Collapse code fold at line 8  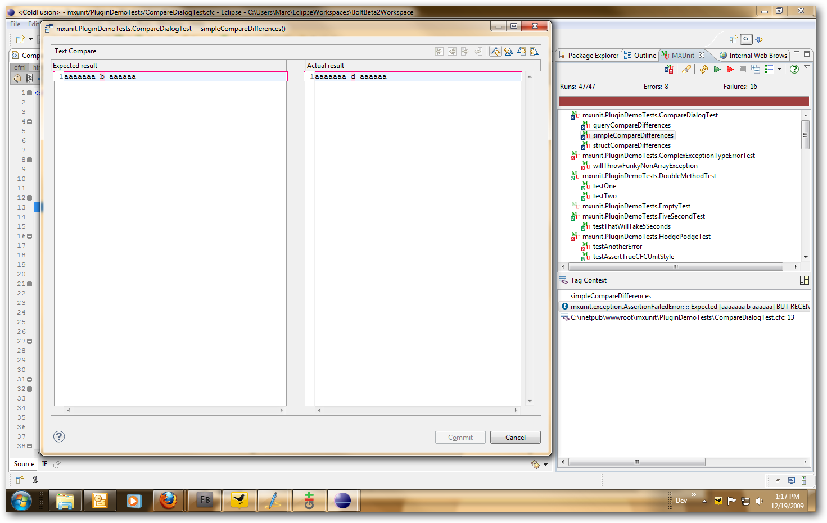tap(29, 160)
